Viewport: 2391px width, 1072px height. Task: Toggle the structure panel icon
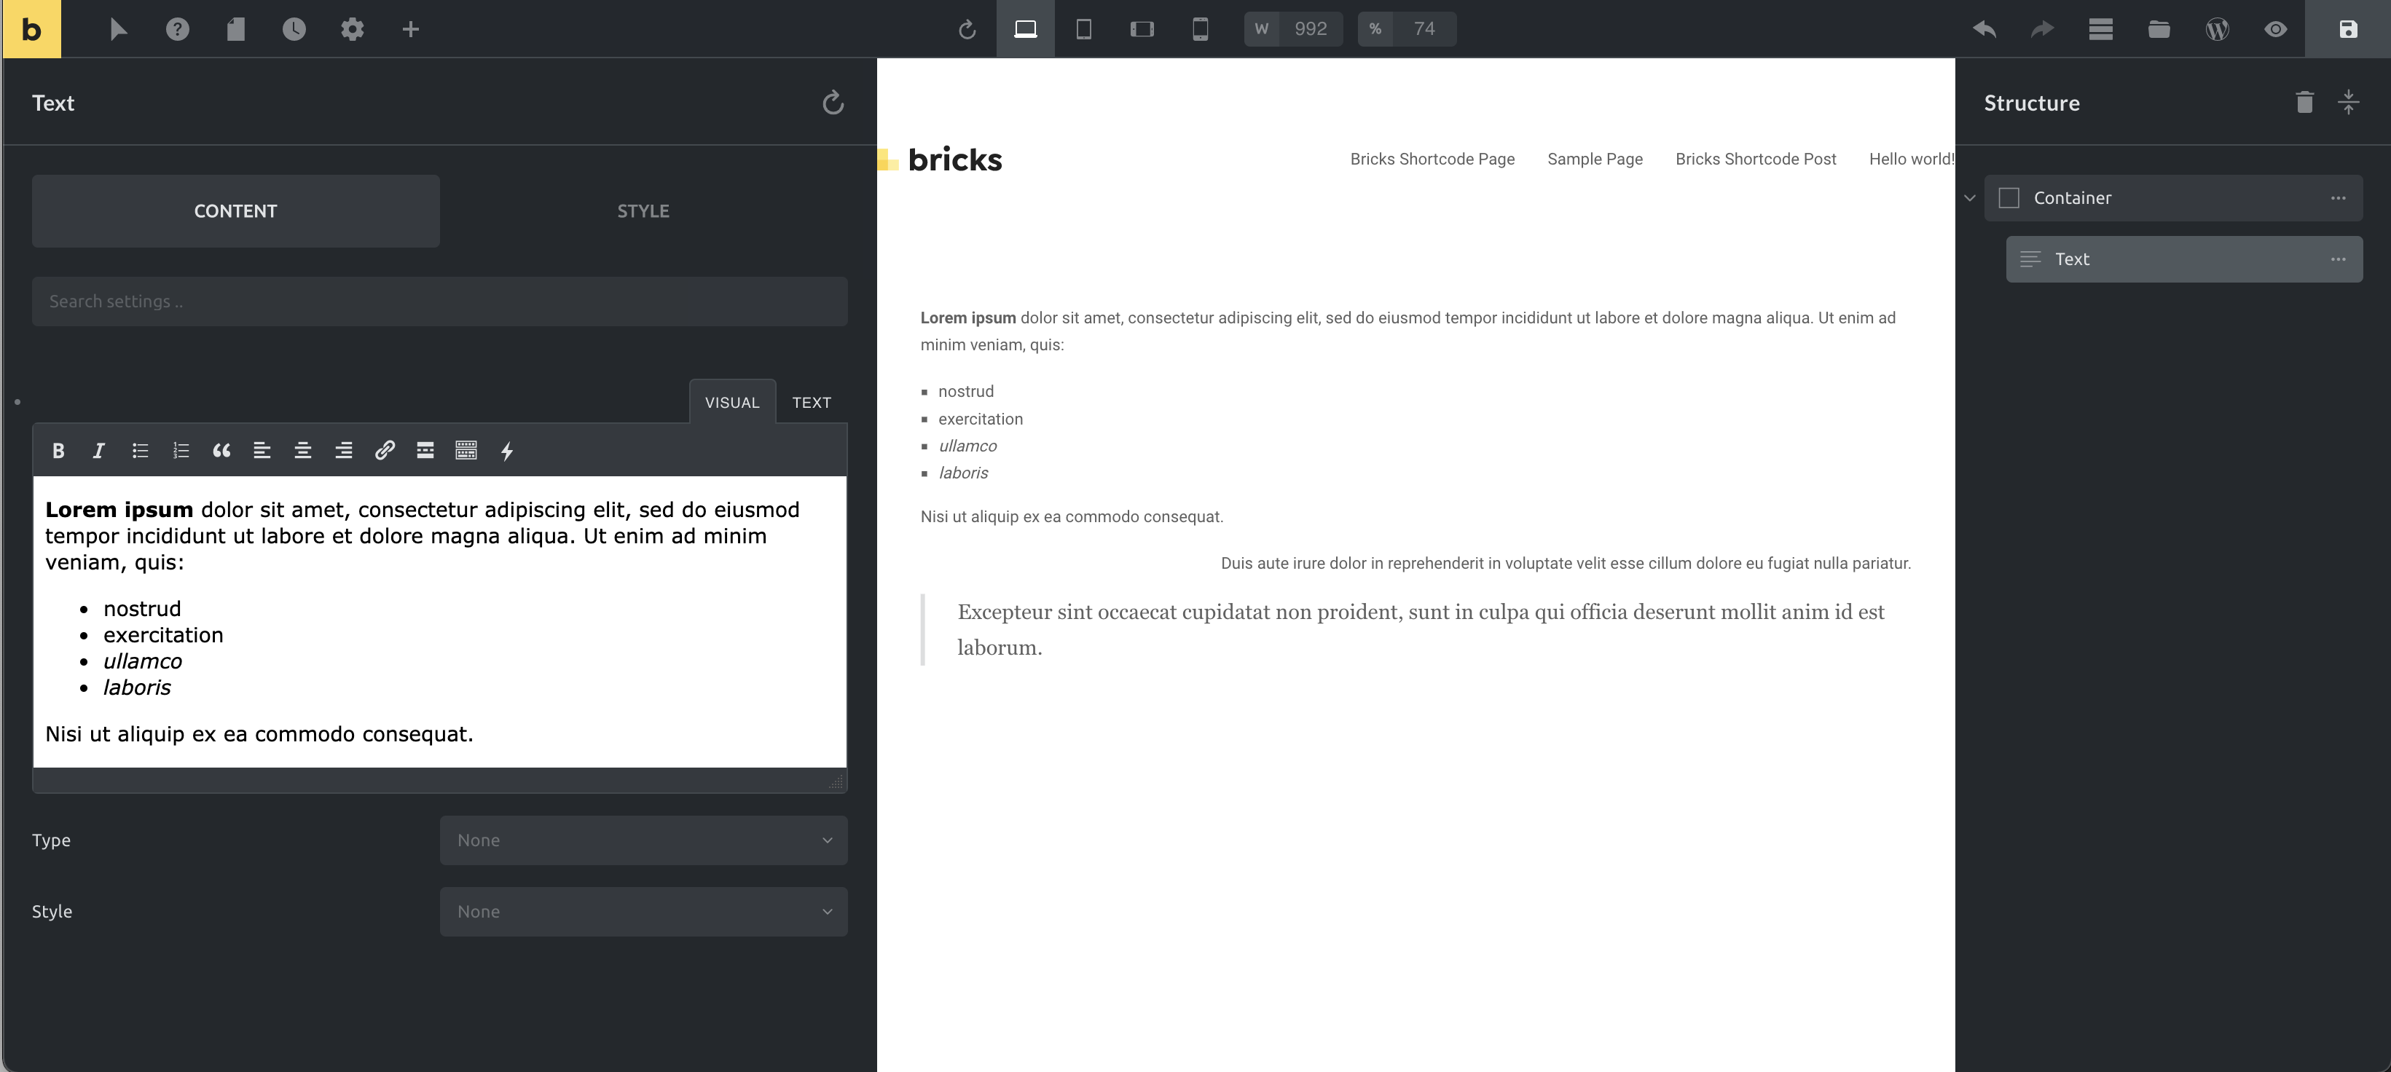tap(2100, 29)
